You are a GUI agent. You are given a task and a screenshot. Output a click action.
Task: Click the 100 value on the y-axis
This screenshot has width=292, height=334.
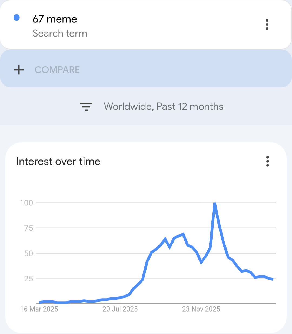tap(26, 203)
